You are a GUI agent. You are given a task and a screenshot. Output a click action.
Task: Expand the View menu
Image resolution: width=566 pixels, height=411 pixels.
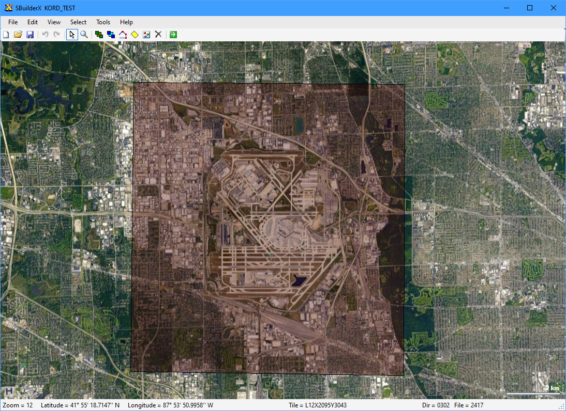pyautogui.click(x=54, y=22)
